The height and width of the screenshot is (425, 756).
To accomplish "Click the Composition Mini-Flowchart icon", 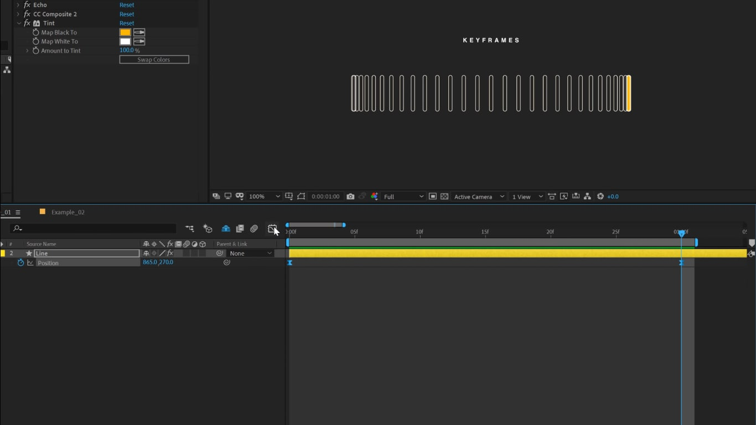I will [190, 228].
